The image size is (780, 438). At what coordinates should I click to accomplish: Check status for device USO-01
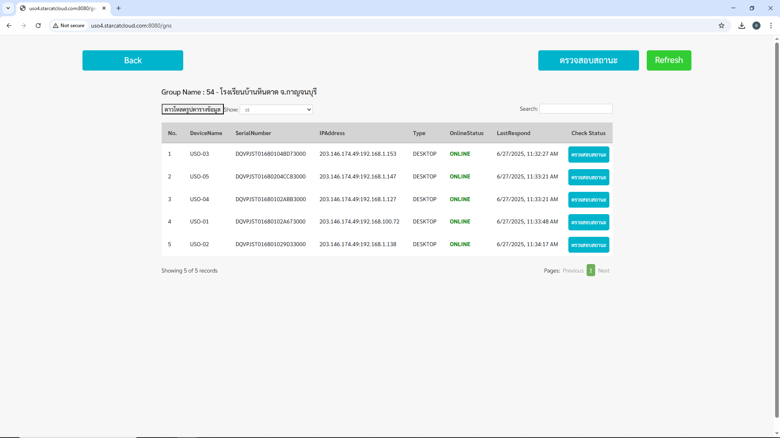coord(589,222)
